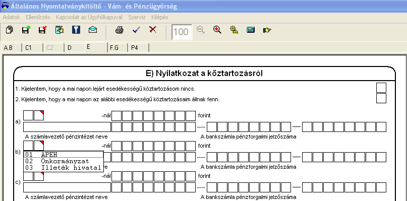Image resolution: width=407 pixels, height=201 pixels.
Task: Open the red-cornered code box in row a)
Action: (x=39, y=115)
